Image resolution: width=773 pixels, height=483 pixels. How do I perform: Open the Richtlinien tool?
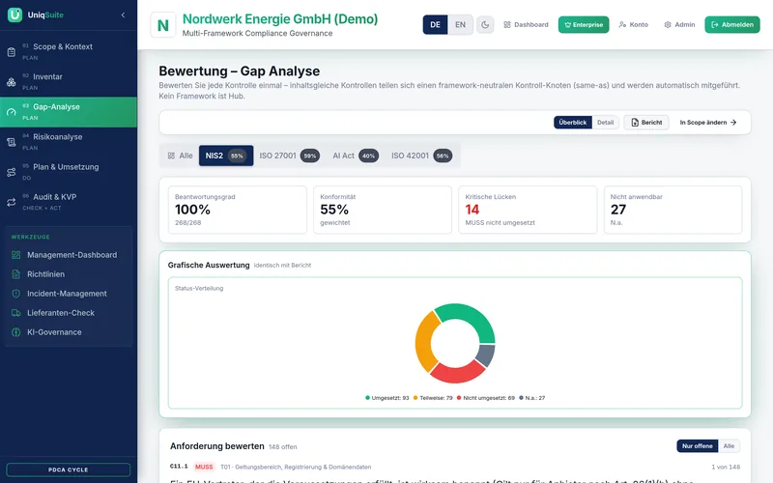click(69, 274)
